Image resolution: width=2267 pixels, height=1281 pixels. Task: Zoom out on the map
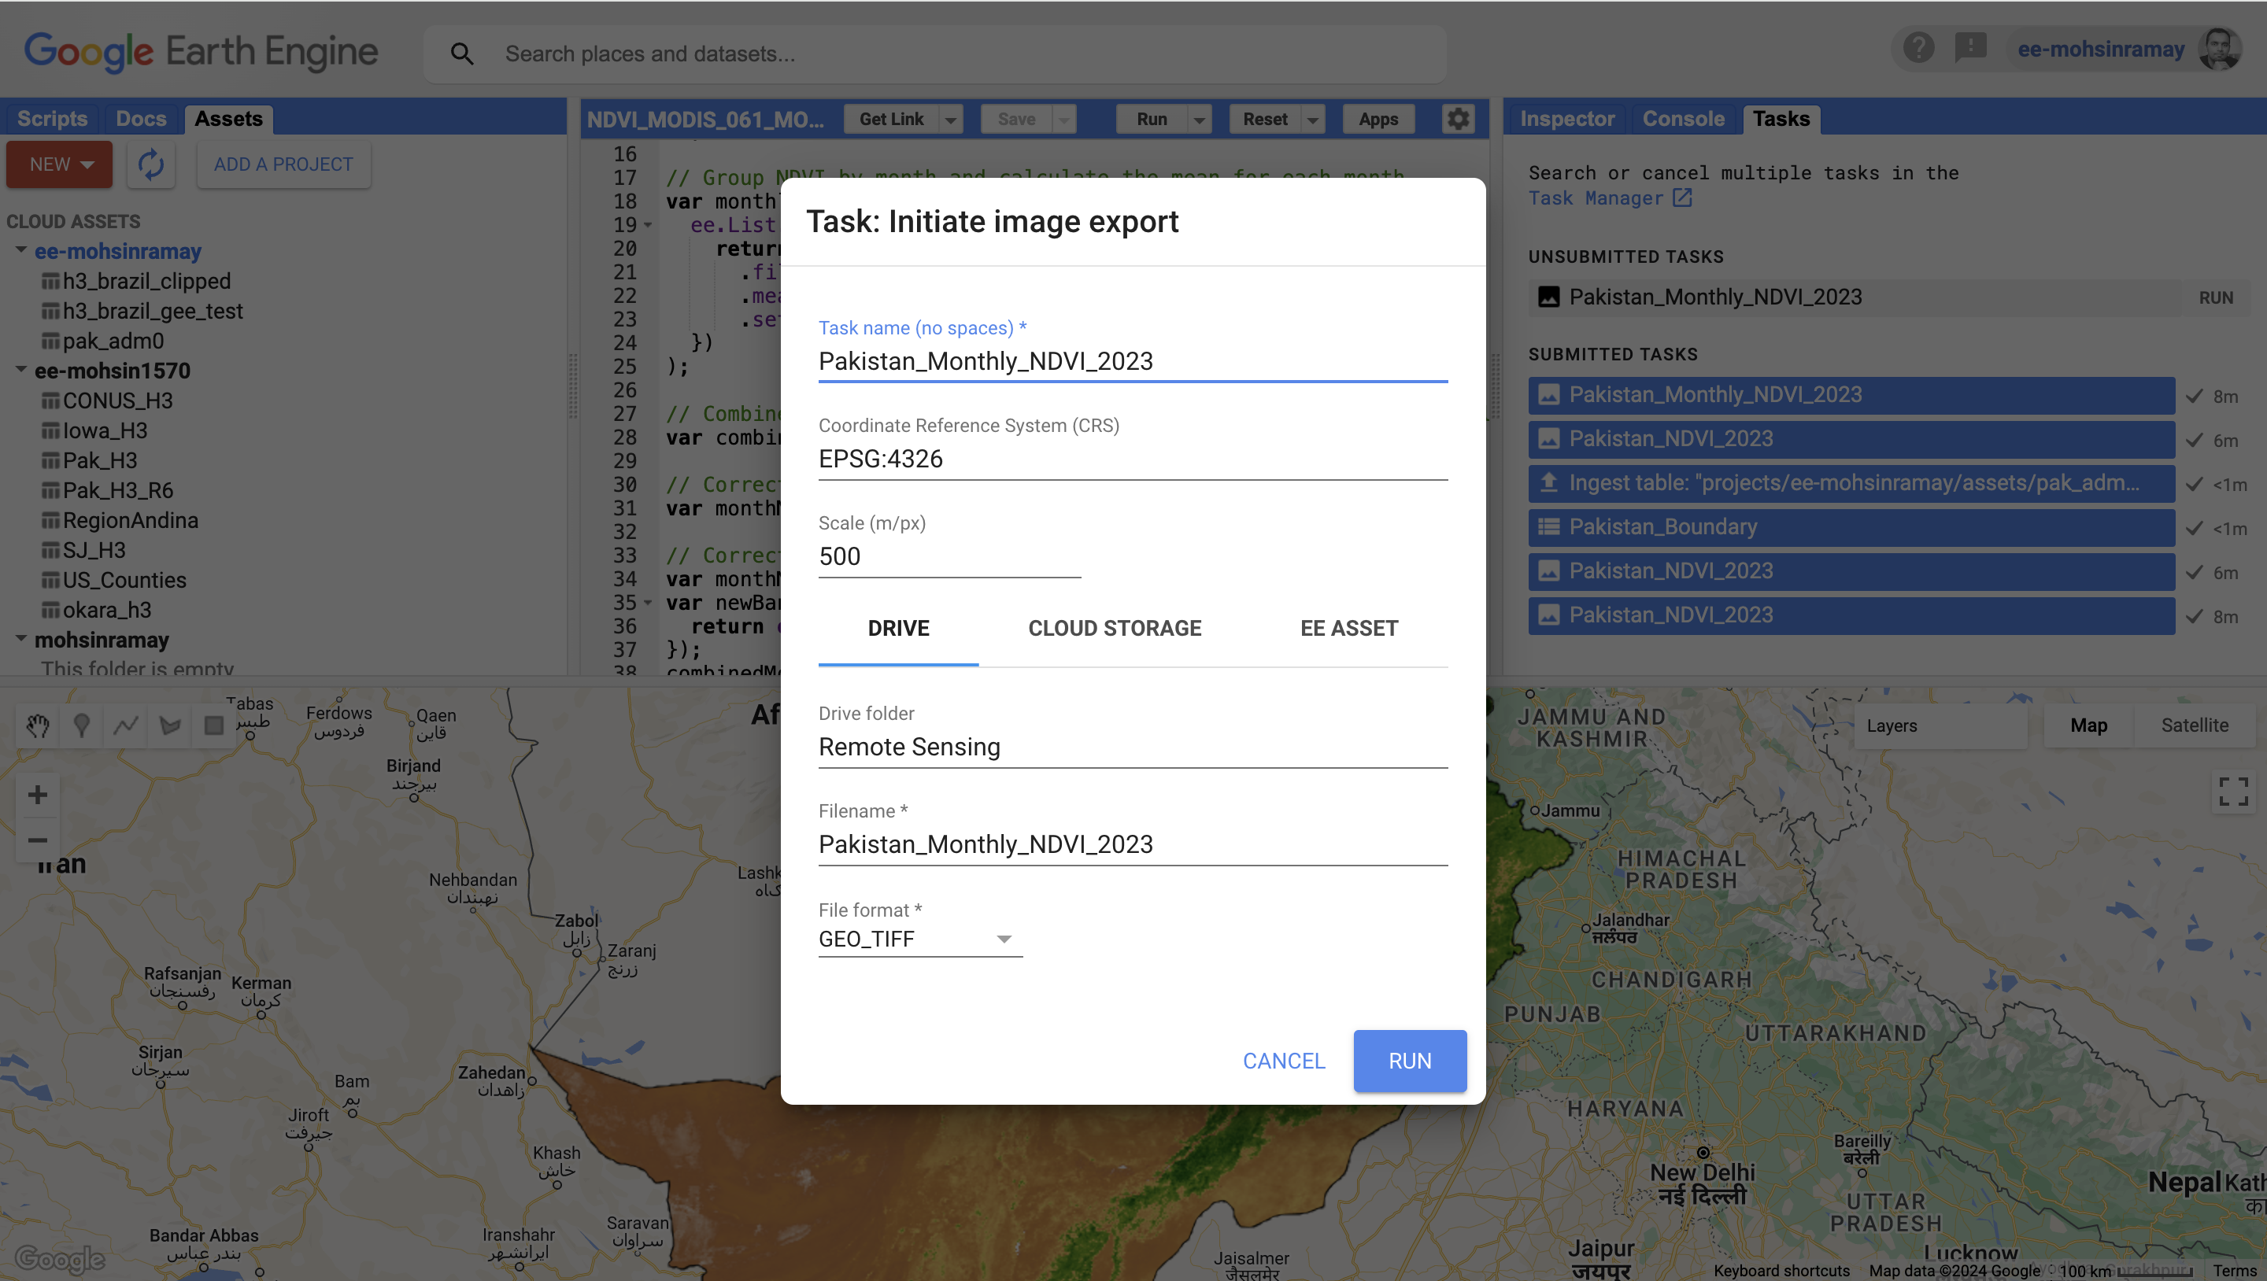tap(37, 840)
